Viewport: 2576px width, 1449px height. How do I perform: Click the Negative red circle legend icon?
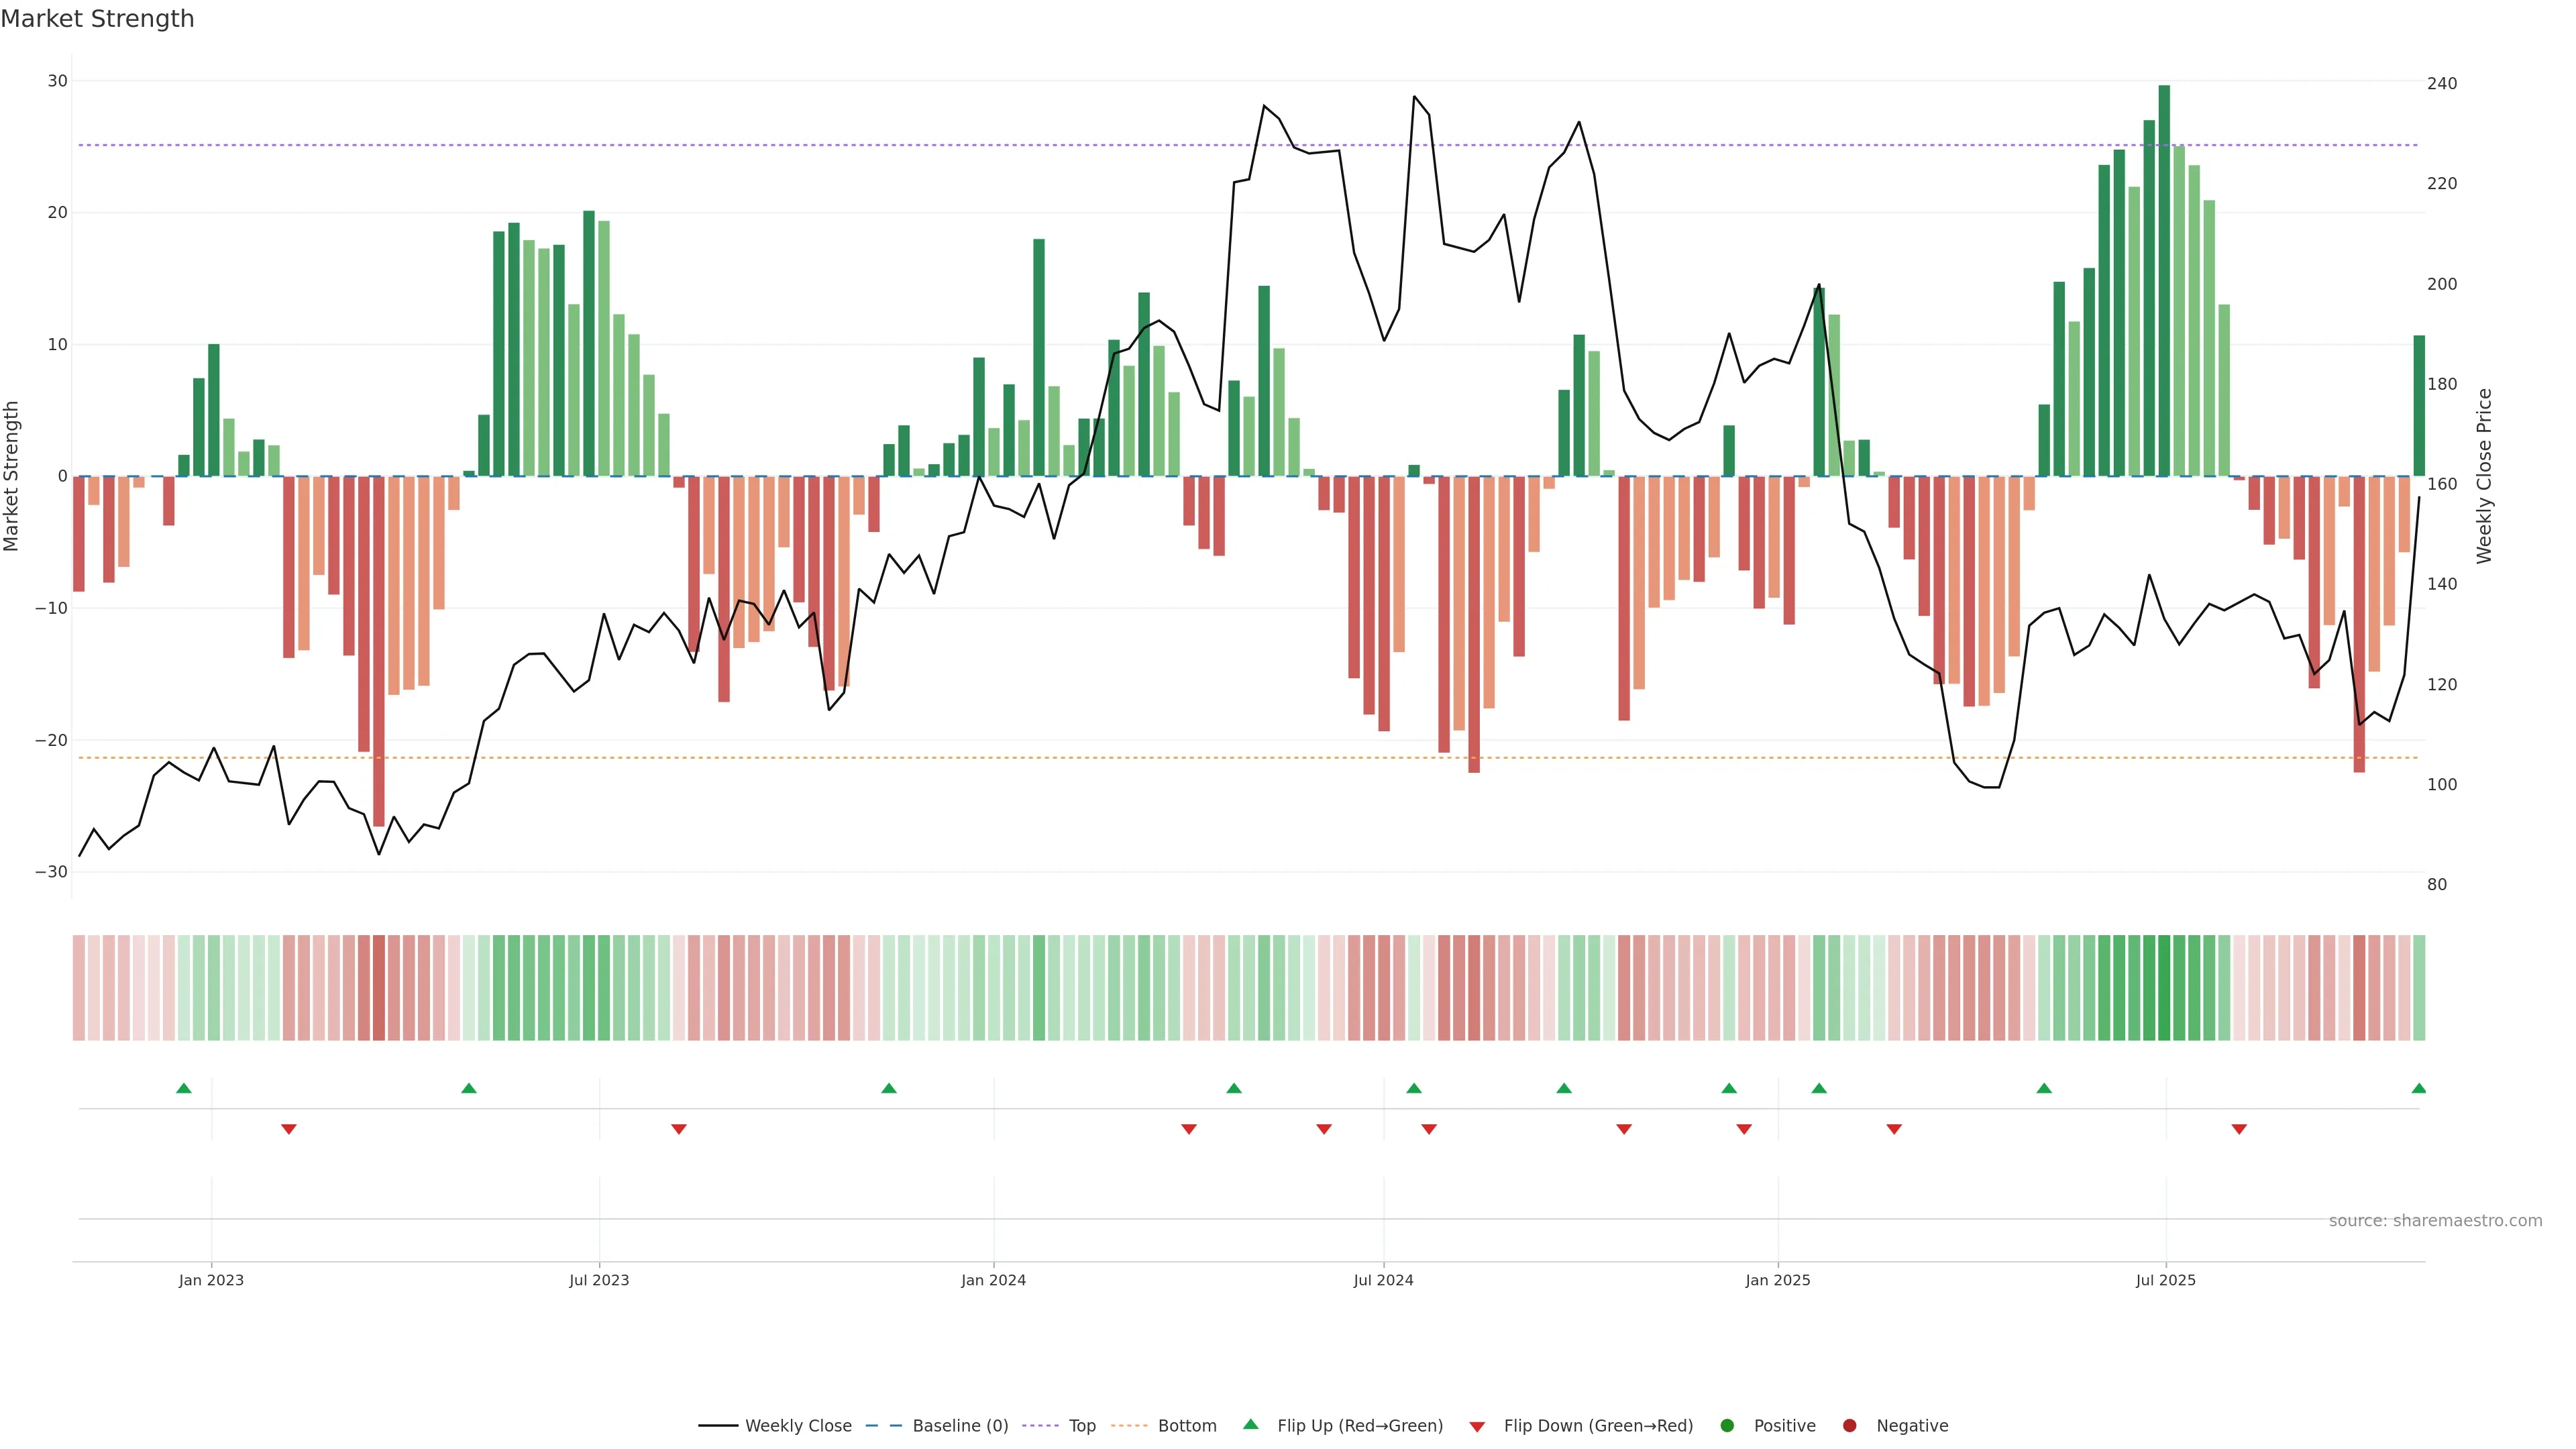click(1849, 1426)
